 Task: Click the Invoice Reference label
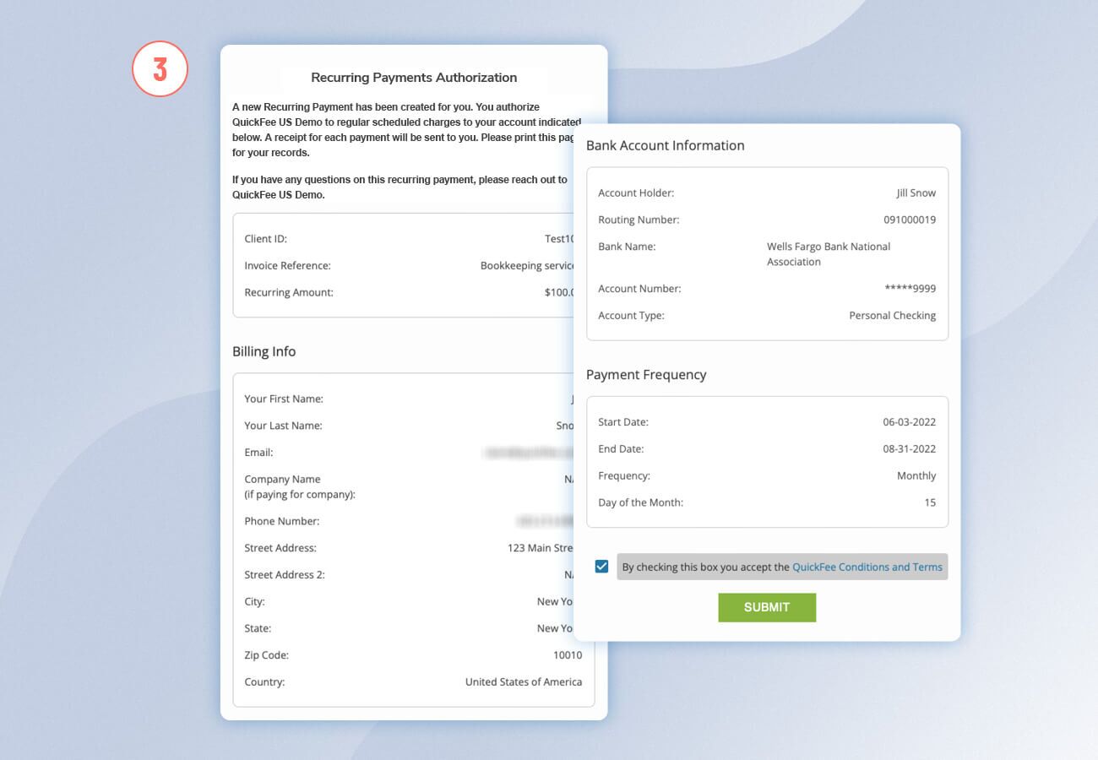tap(287, 265)
